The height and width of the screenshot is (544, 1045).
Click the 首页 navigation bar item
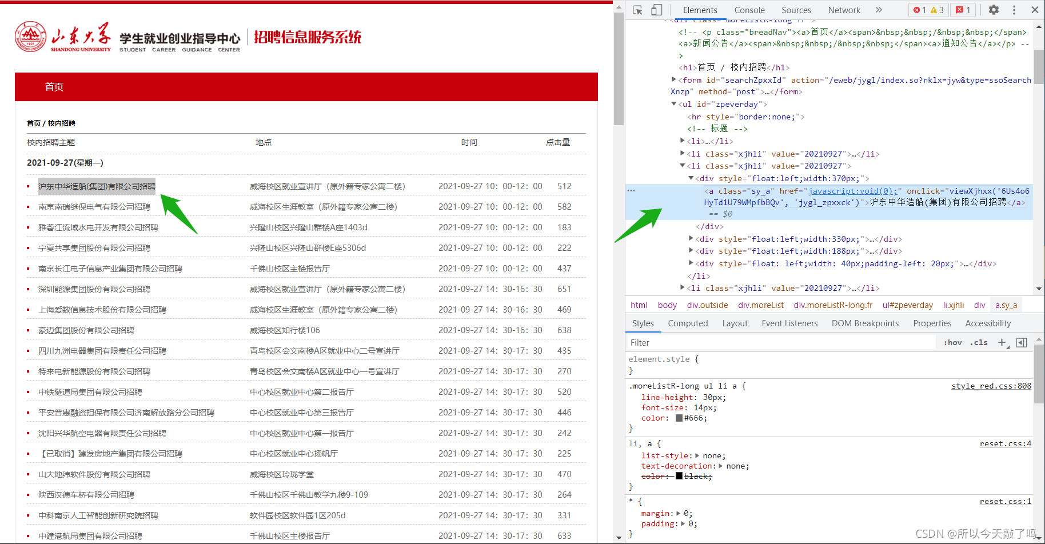point(54,87)
